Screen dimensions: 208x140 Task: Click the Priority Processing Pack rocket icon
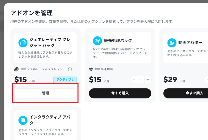[97, 41]
